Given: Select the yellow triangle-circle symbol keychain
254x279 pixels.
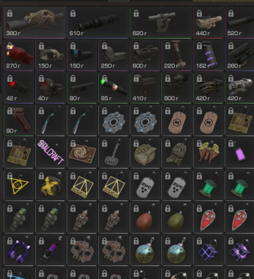Looking at the screenshot, I should (x=19, y=185).
